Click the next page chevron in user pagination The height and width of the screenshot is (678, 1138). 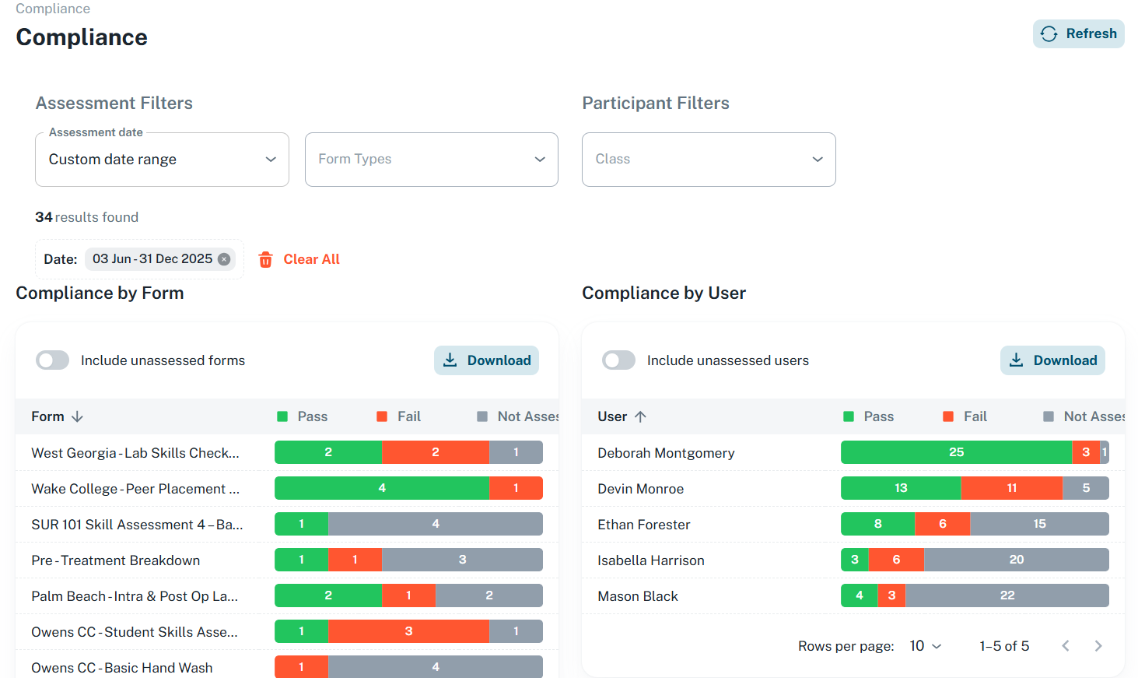click(1098, 645)
